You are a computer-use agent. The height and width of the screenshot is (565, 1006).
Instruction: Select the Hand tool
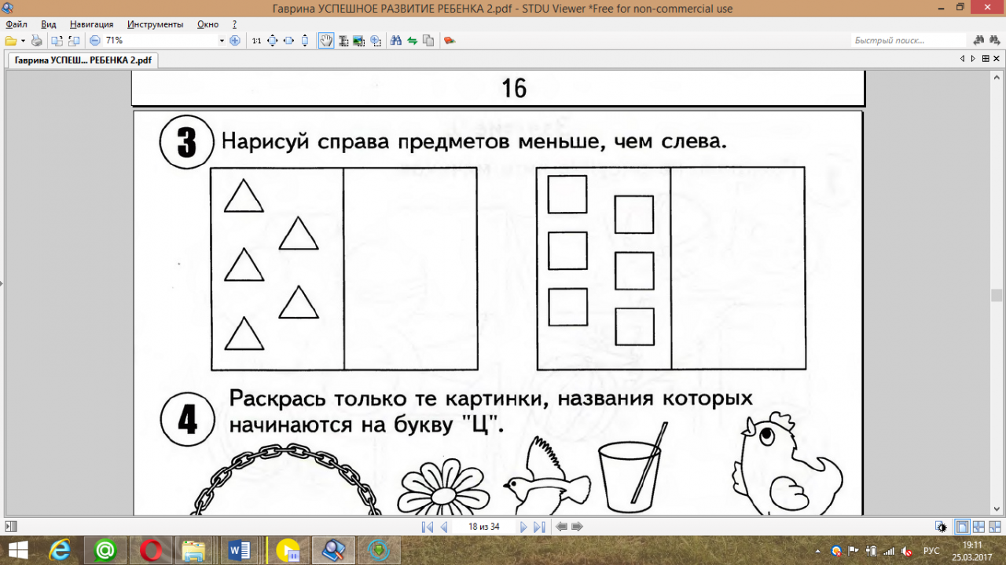coord(325,41)
